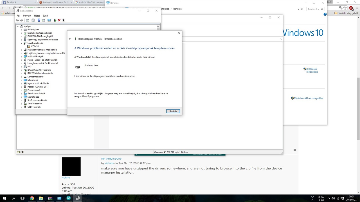Click the blue help icon in Rendszer window
The width and height of the screenshot is (360, 202).
point(325,14)
